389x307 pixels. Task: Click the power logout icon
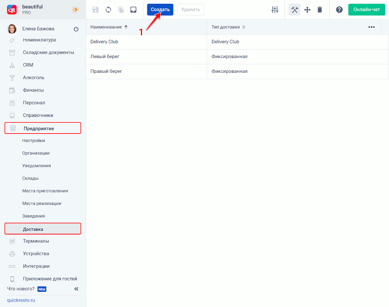click(76, 29)
